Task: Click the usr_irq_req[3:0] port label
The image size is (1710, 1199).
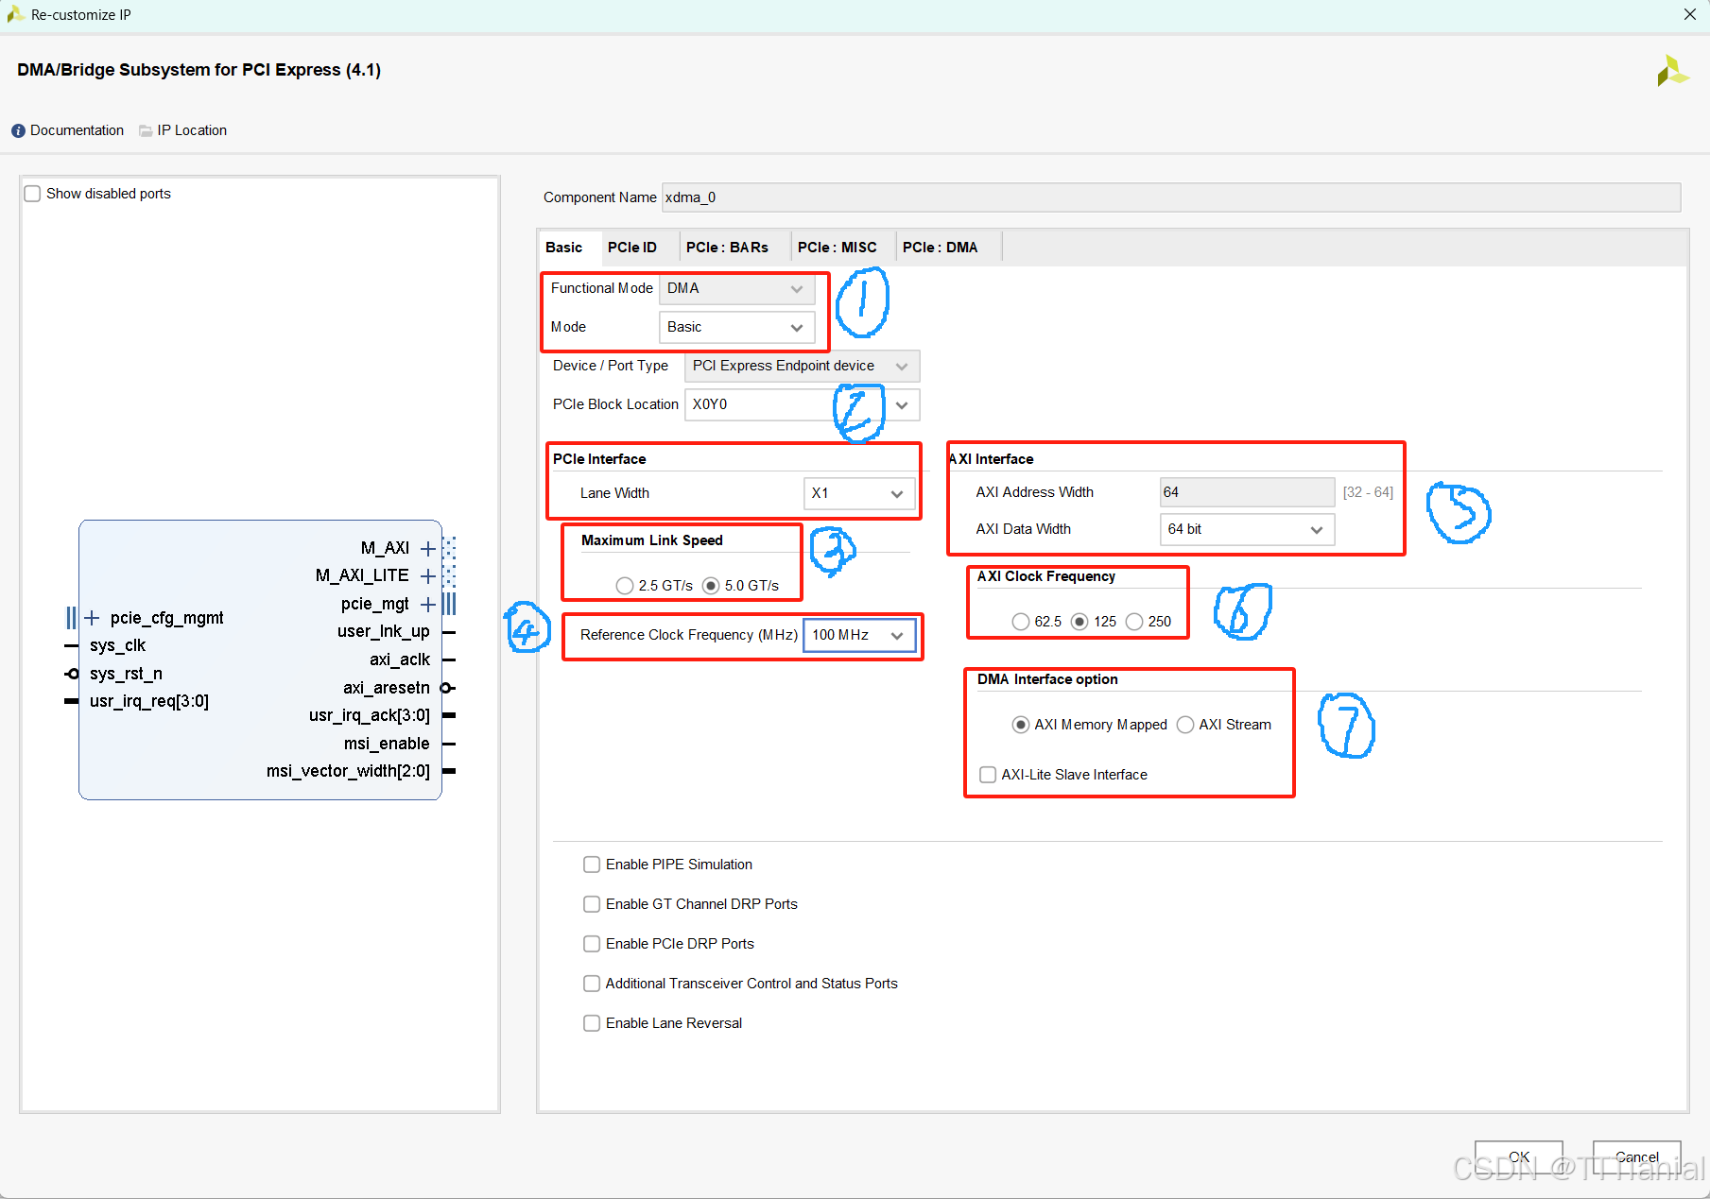Action: 149,702
